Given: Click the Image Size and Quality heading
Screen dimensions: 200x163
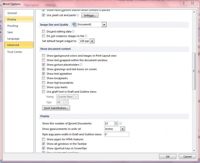Looking at the screenshot, I should [54, 25].
